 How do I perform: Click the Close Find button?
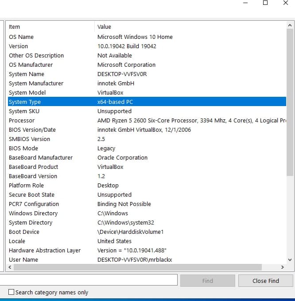(265, 281)
